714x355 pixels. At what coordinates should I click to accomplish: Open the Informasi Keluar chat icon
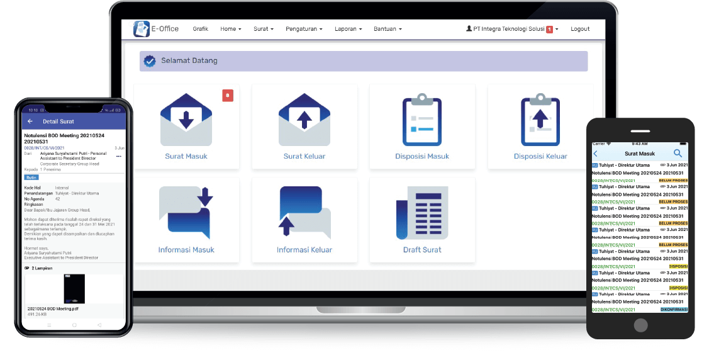click(304, 212)
